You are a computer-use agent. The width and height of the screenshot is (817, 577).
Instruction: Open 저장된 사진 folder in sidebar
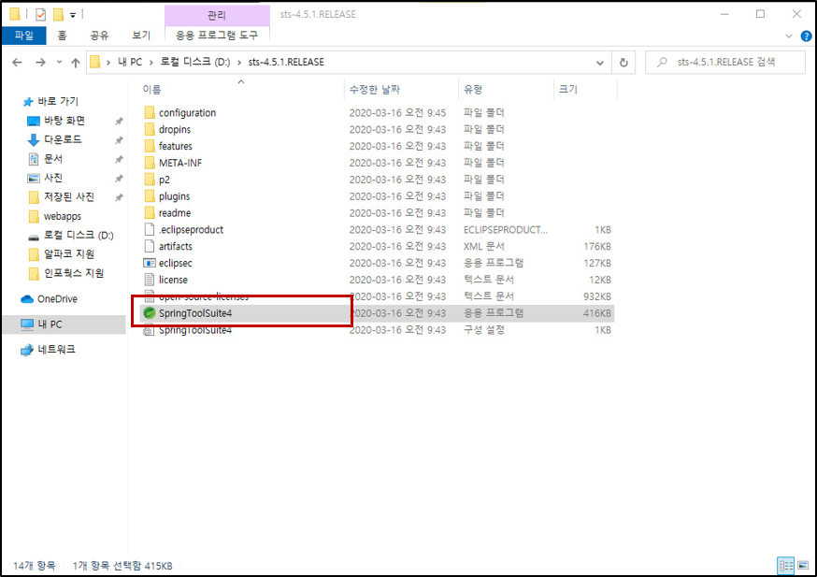coord(62,197)
